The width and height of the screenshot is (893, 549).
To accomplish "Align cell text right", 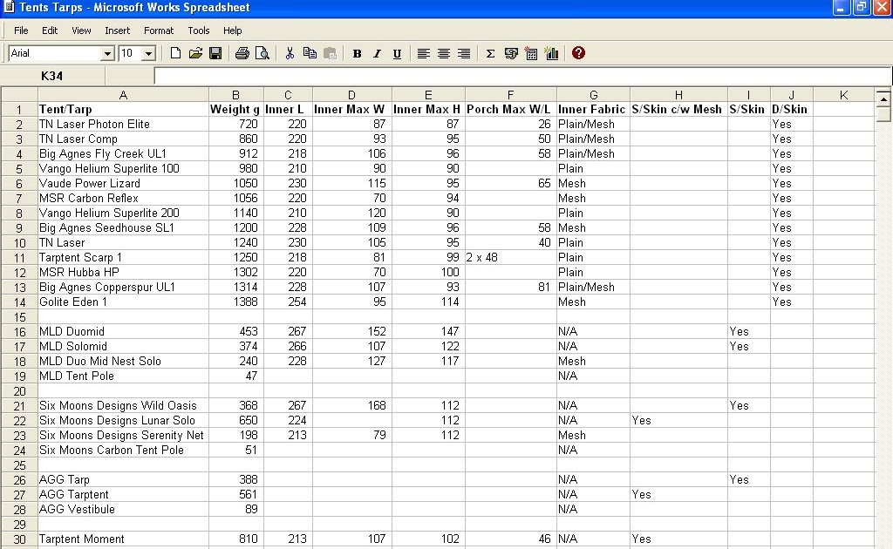I will 464,53.
